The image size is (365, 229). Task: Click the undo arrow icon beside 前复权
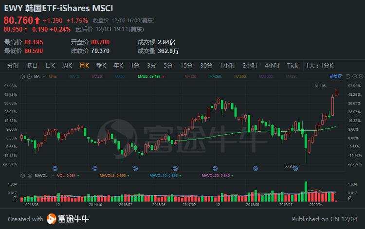tap(348, 76)
